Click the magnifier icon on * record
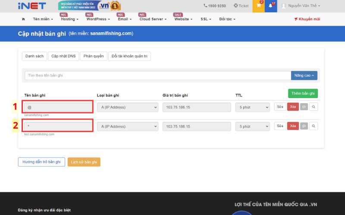 (x=314, y=126)
